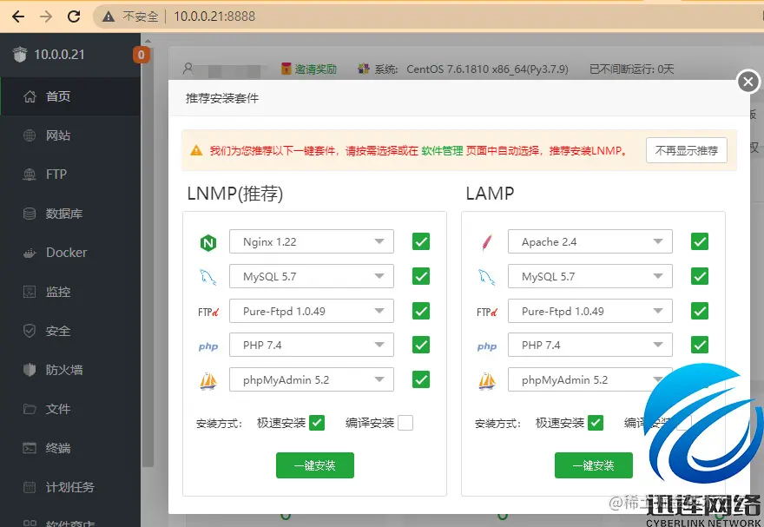Open 安全 in the sidebar
The width and height of the screenshot is (764, 527).
70,331
